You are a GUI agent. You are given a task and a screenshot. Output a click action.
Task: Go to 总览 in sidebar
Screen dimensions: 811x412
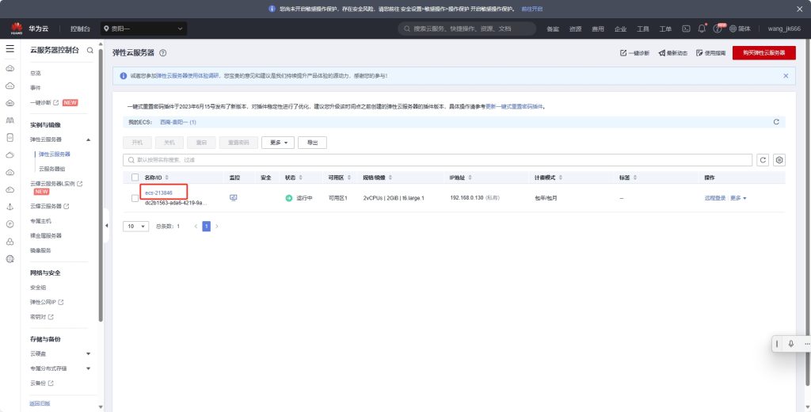(35, 74)
